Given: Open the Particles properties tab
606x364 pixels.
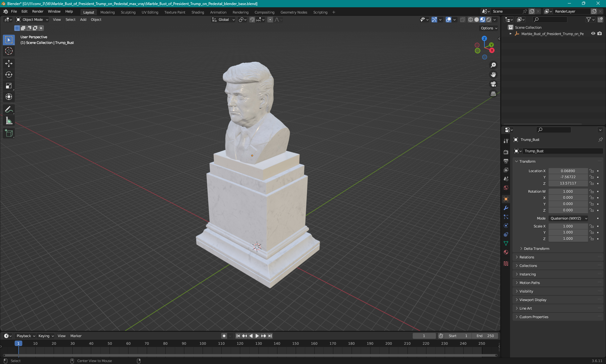Looking at the screenshot, I should click(506, 217).
